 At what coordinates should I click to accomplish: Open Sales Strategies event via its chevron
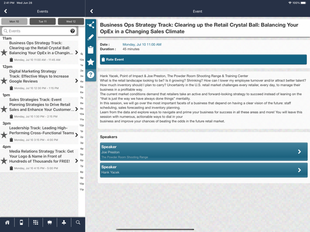coord(77,109)
